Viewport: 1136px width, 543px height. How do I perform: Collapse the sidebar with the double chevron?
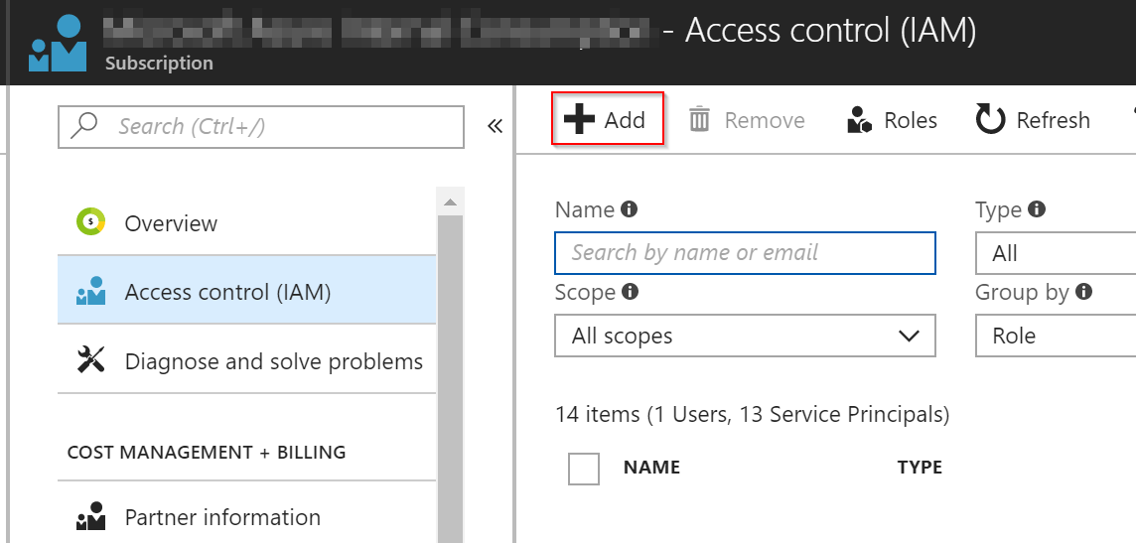pyautogui.click(x=495, y=127)
